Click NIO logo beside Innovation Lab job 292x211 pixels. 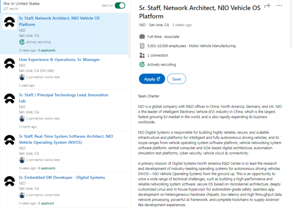point(9,98)
